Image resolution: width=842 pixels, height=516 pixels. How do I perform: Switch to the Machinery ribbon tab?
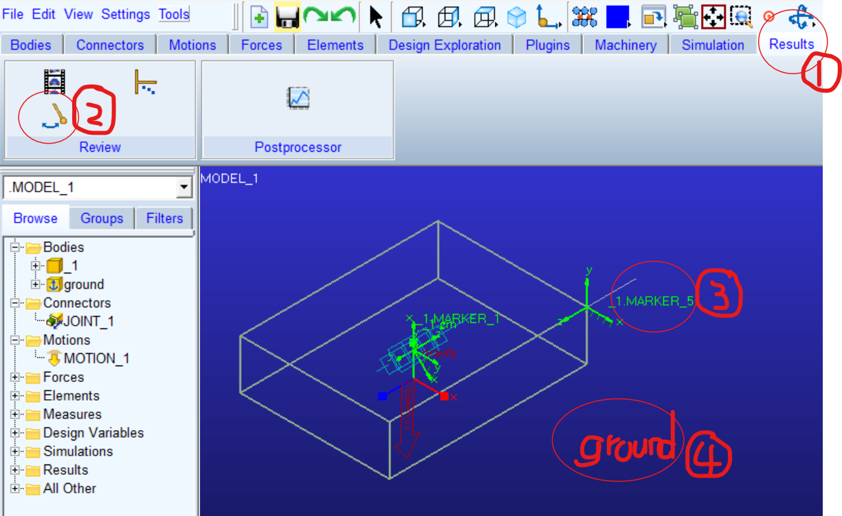click(625, 45)
